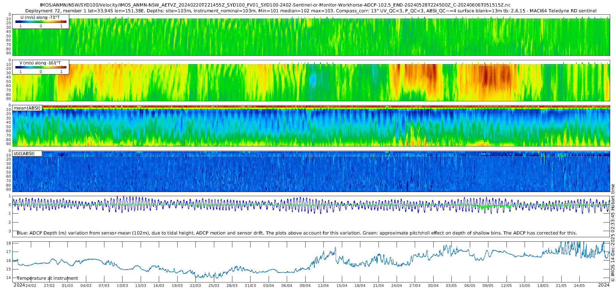The height and width of the screenshot is (291, 616).
Task: Choose the 30/04 date tick label
Action: [x=433, y=286]
